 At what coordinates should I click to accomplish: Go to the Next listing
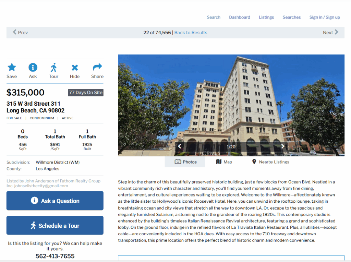tap(330, 33)
